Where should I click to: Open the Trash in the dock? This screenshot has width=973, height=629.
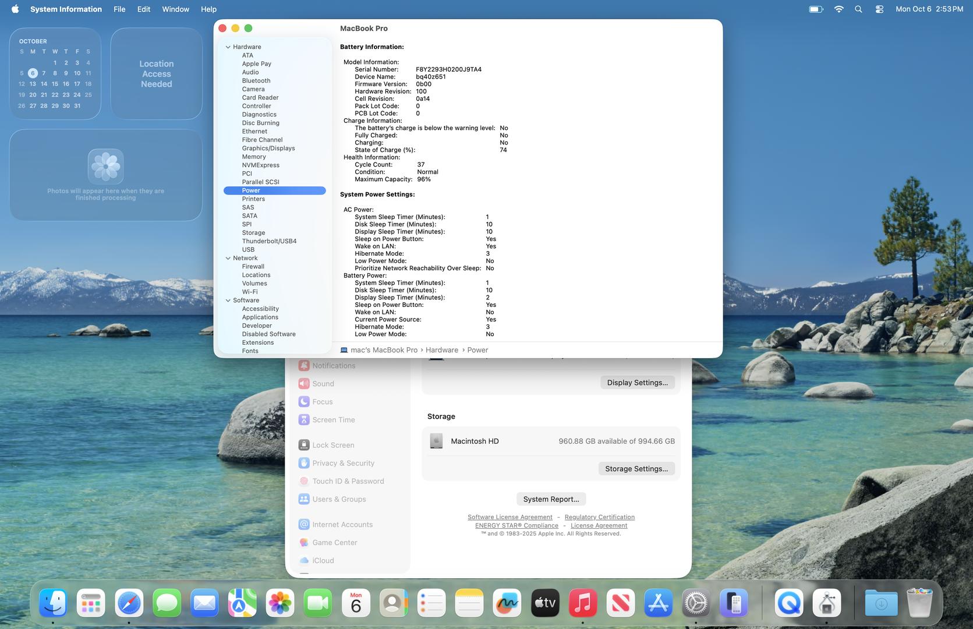[x=919, y=603]
